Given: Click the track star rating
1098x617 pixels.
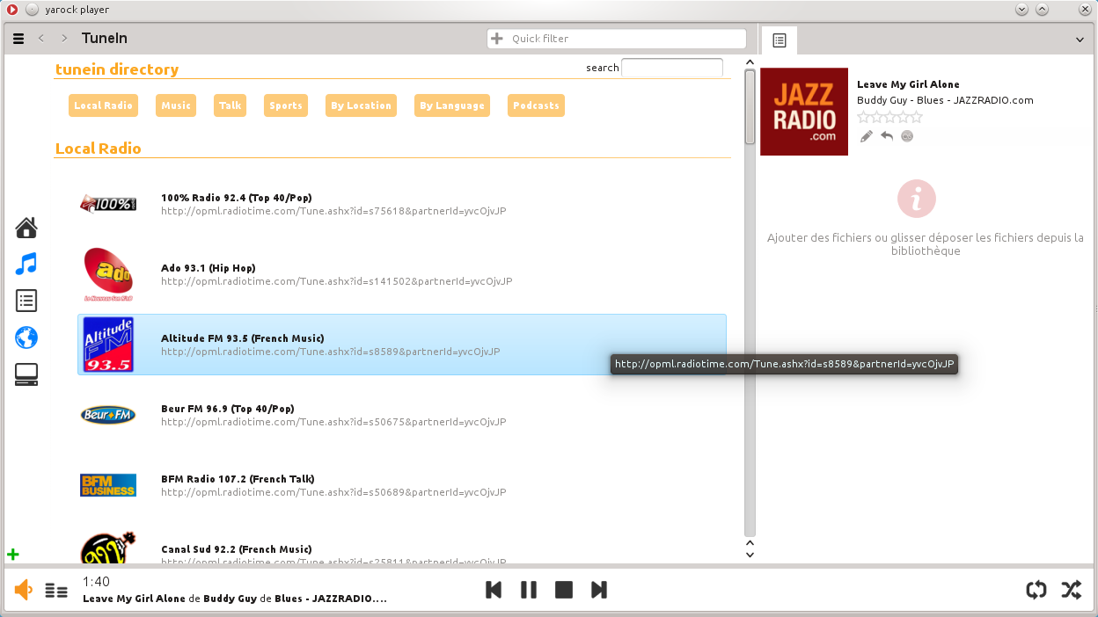Looking at the screenshot, I should 889,117.
